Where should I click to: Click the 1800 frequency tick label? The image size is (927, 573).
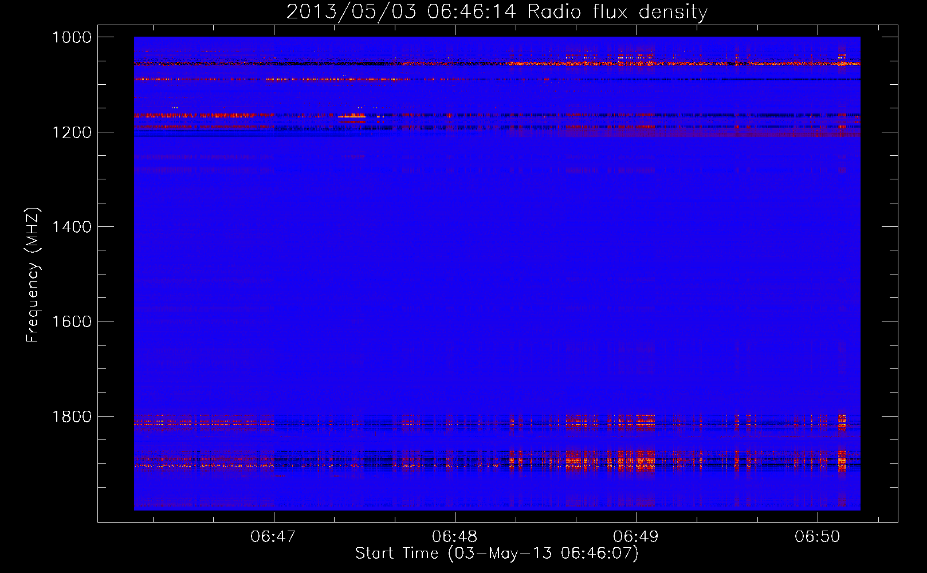(x=72, y=417)
